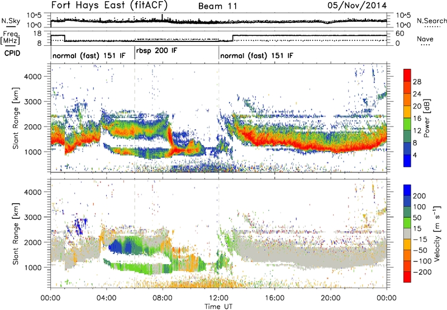Click the date '05/Nov/2014'

tap(357, 6)
